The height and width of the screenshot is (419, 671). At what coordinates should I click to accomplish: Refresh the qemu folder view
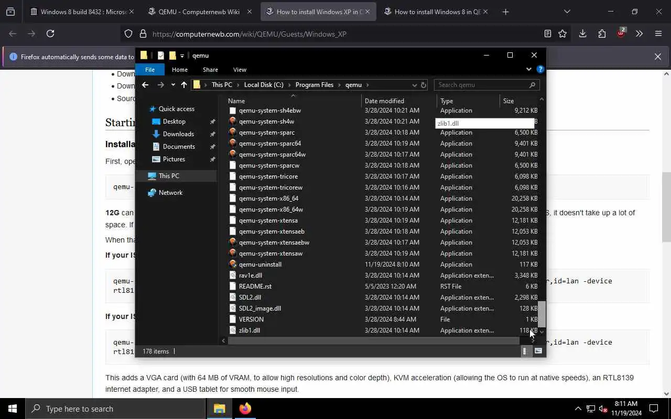(x=424, y=85)
